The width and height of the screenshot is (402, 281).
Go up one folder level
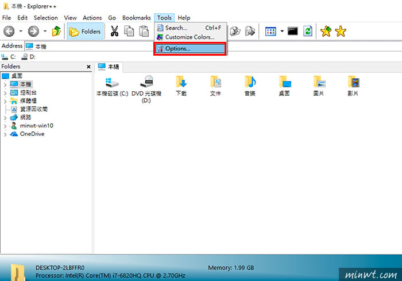(x=56, y=31)
